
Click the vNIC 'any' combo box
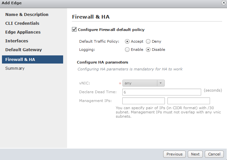click(140, 83)
